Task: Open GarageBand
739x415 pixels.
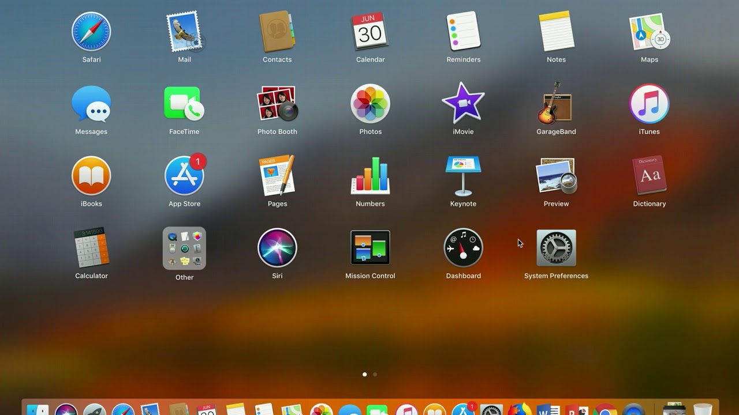Action: (556, 104)
